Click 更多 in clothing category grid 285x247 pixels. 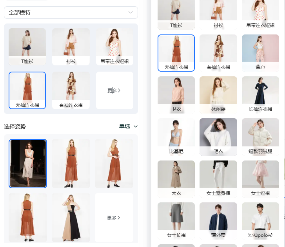pyautogui.click(x=114, y=90)
